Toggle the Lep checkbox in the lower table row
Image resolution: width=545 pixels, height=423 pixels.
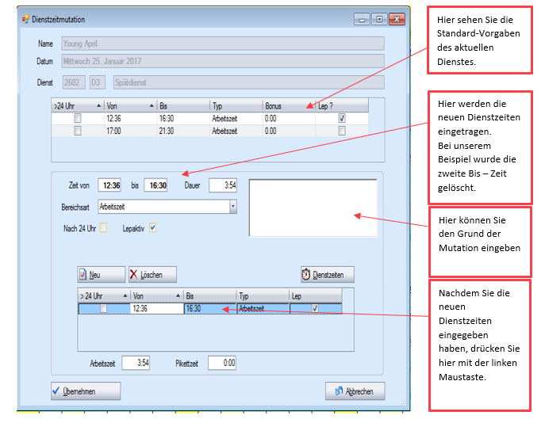315,308
